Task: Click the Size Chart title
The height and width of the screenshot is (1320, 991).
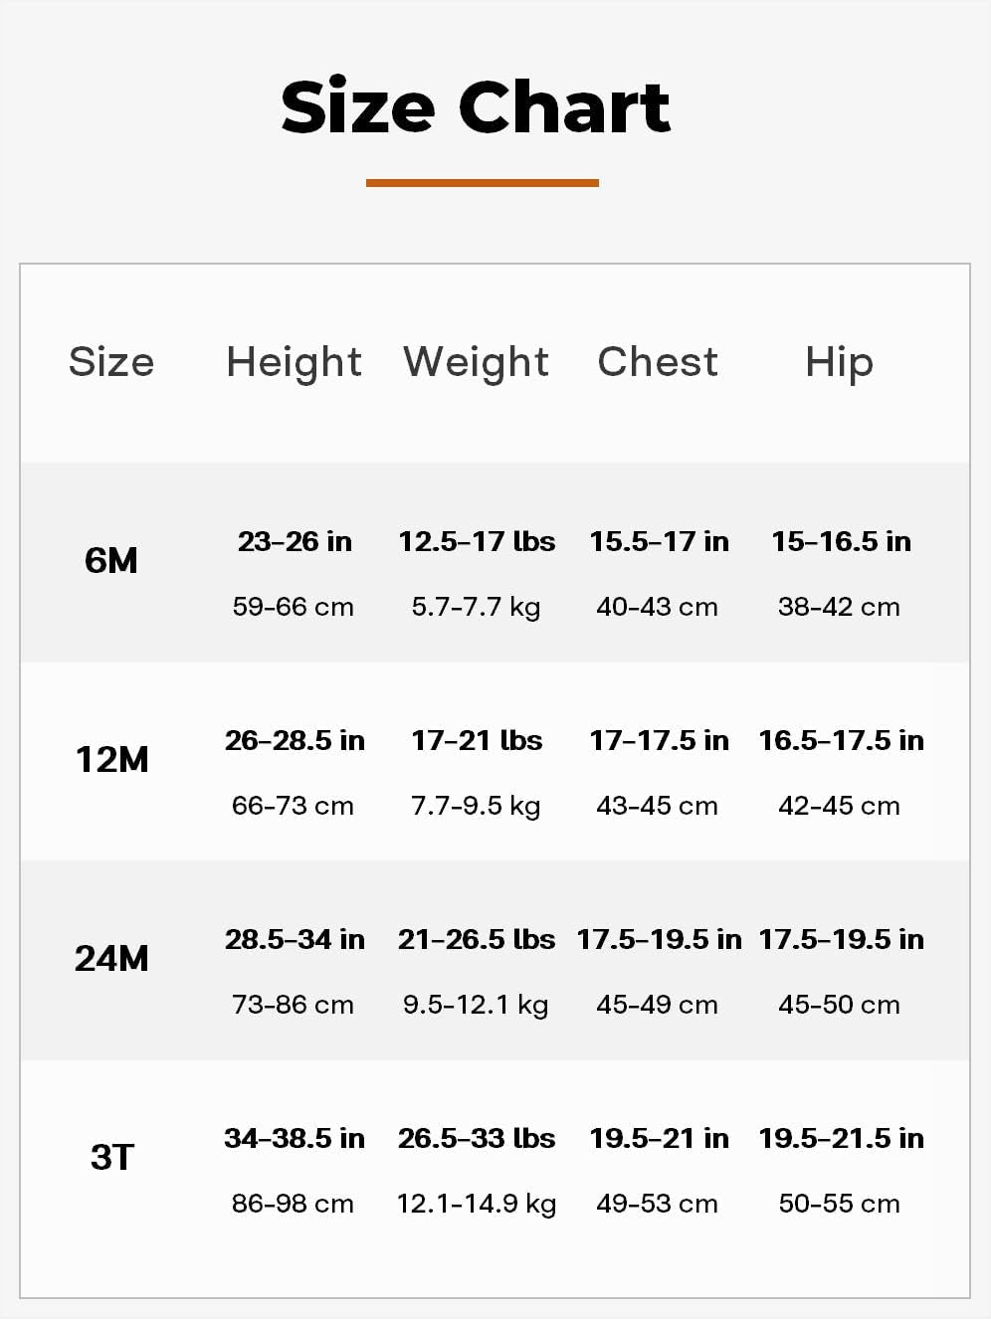Action: tap(476, 106)
